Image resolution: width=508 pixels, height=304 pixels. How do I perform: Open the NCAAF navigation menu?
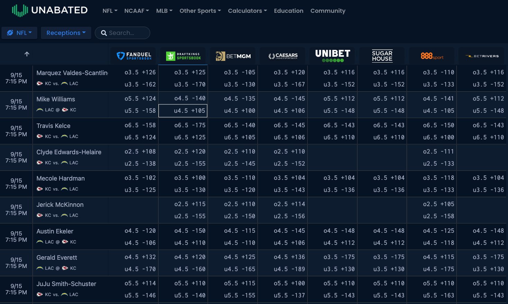136,11
